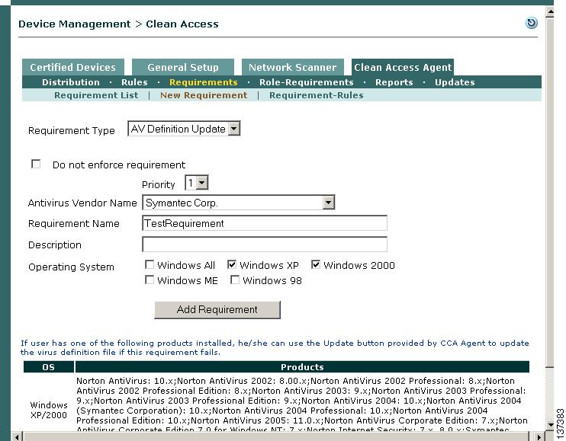Switch to the General Setup tab
The image size is (566, 441).
(183, 67)
